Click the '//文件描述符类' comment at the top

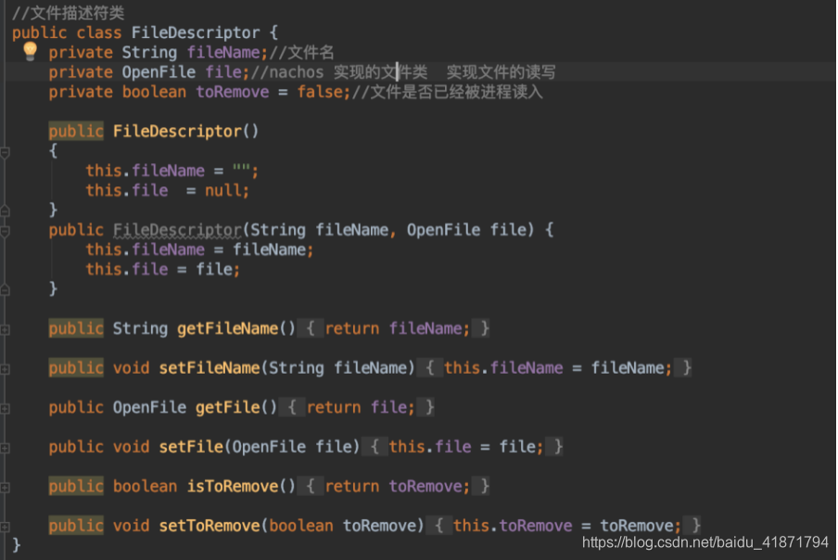[68, 13]
